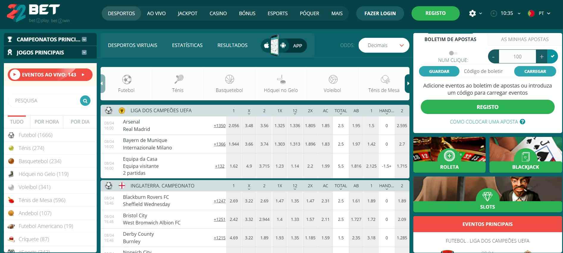Click the search magnifier button

tap(85, 101)
